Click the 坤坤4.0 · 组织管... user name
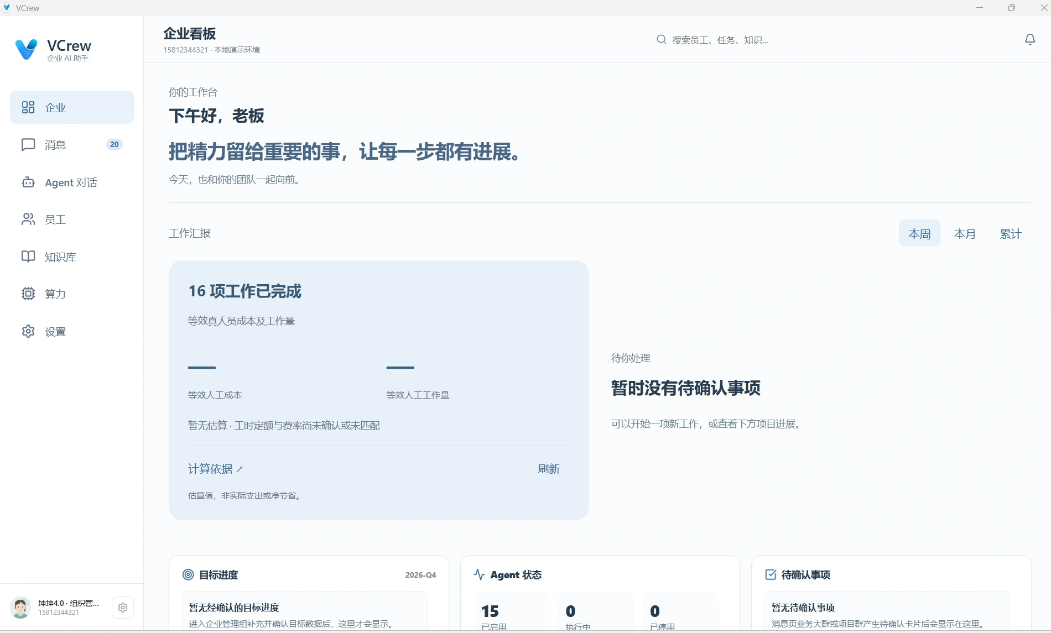Screen dimensions: 1051x633 pos(69,603)
